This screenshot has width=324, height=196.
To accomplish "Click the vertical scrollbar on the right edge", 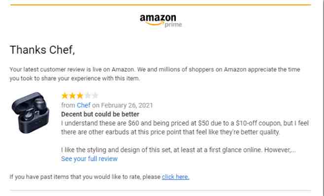I will [x=323, y=98].
